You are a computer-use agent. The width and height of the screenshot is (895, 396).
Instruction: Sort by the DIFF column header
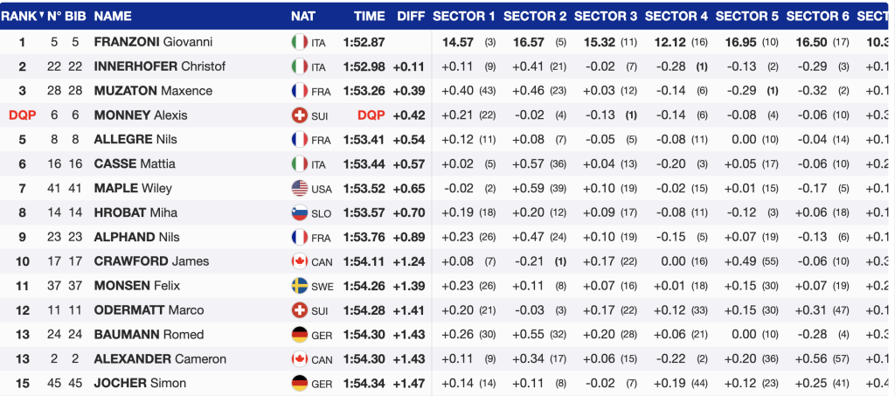click(x=411, y=16)
